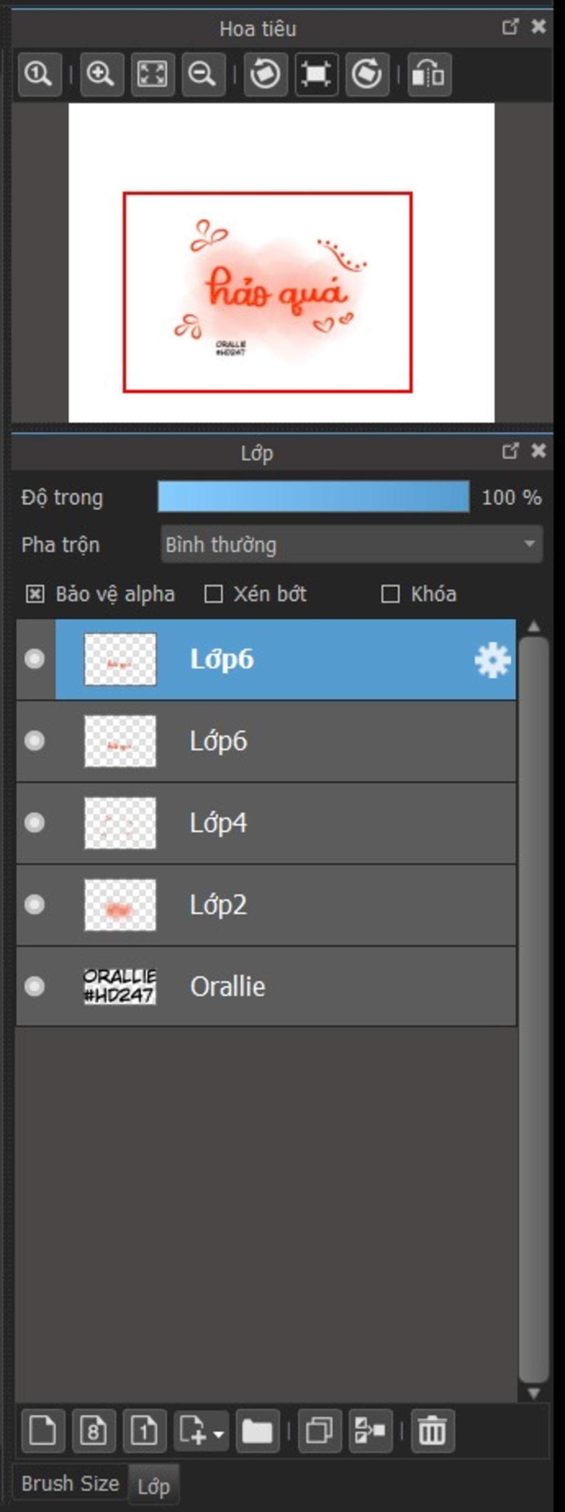Open settings gear on selected Lớp6 layer
The height and width of the screenshot is (1512, 565).
pyautogui.click(x=492, y=660)
